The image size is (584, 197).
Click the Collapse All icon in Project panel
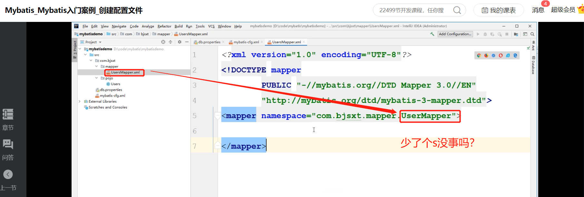[170, 42]
